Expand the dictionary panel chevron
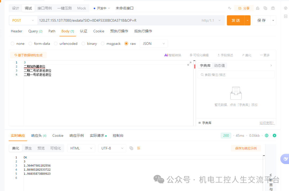This screenshot has width=289, height=191. (271, 66)
